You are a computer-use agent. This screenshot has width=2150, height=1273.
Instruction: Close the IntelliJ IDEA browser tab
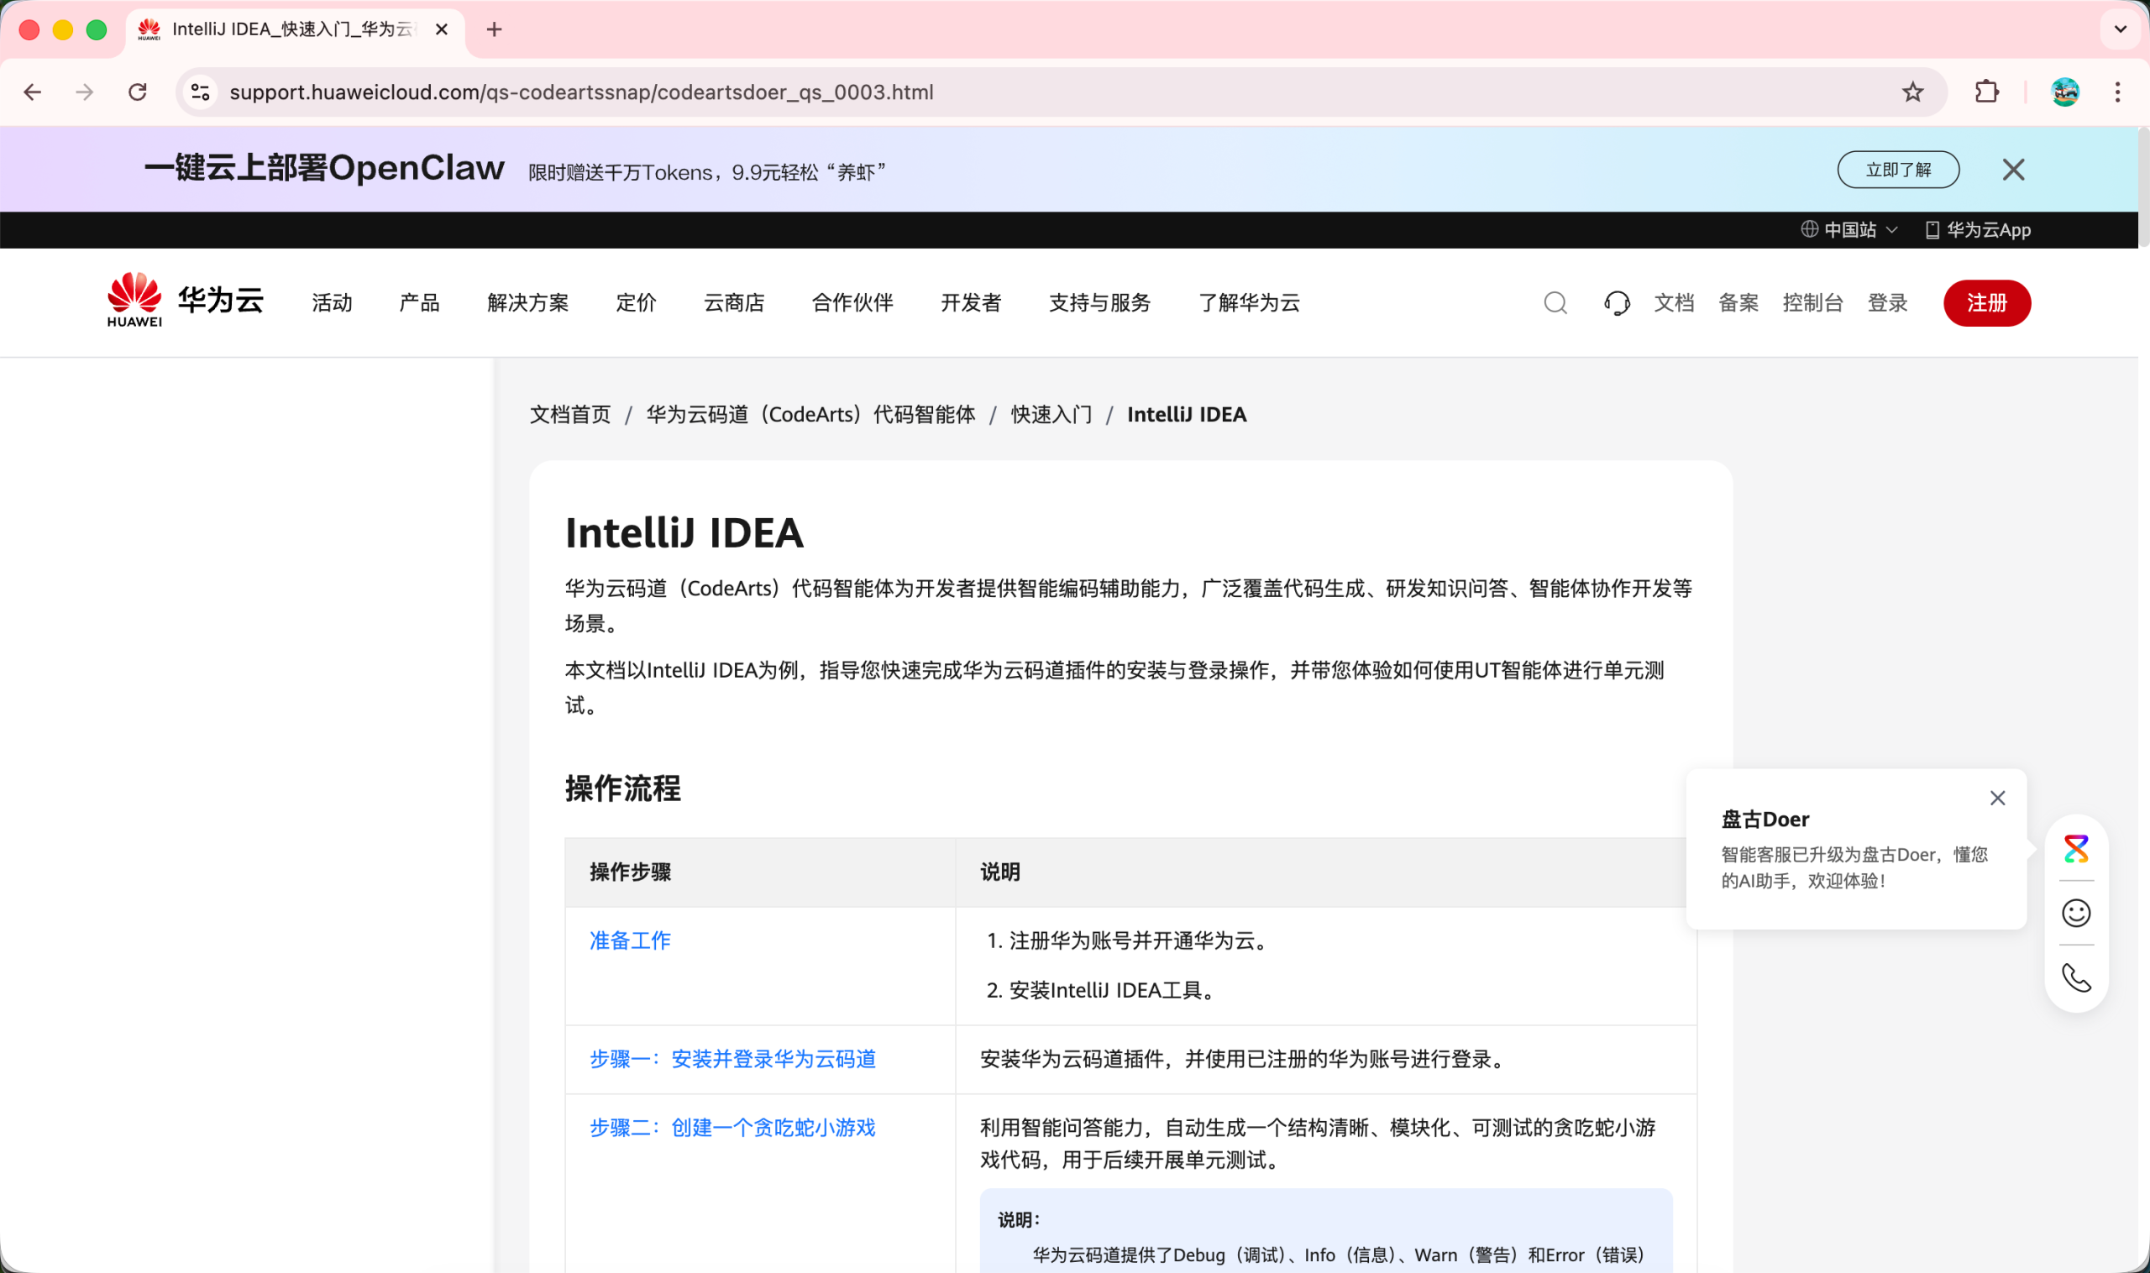442,30
